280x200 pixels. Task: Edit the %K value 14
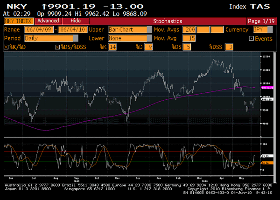112,47
